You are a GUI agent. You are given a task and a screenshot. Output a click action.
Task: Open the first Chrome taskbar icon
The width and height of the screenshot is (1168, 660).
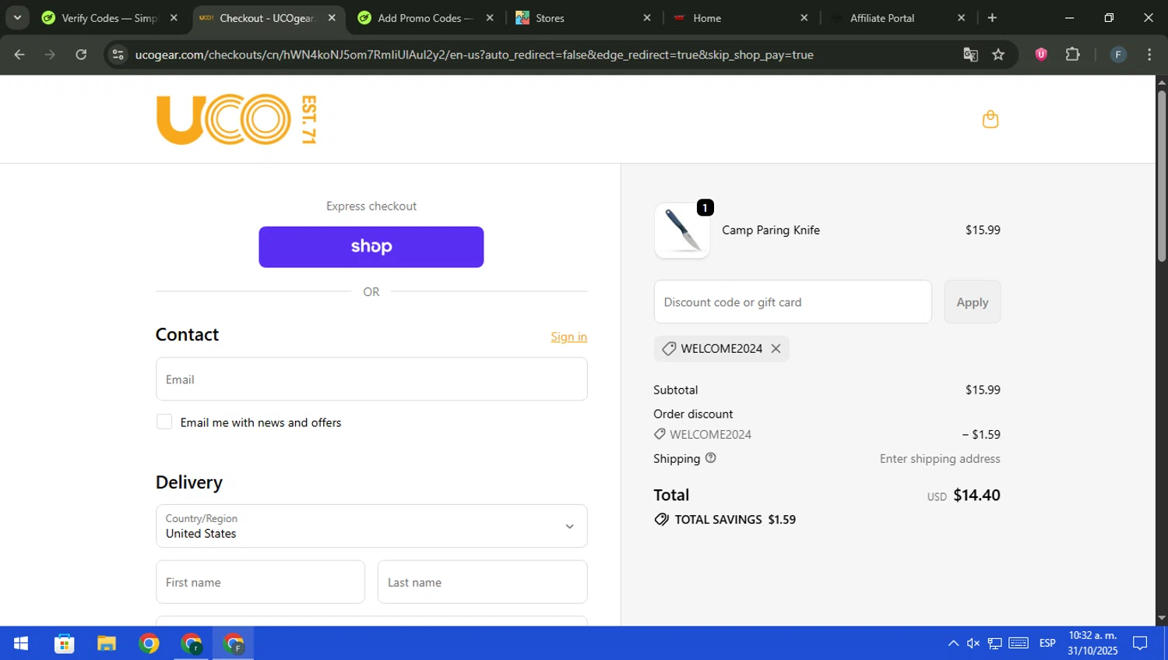tap(149, 644)
